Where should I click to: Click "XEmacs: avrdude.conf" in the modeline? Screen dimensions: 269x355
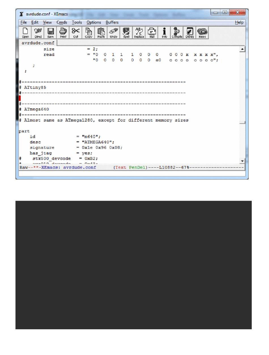(x=69, y=167)
